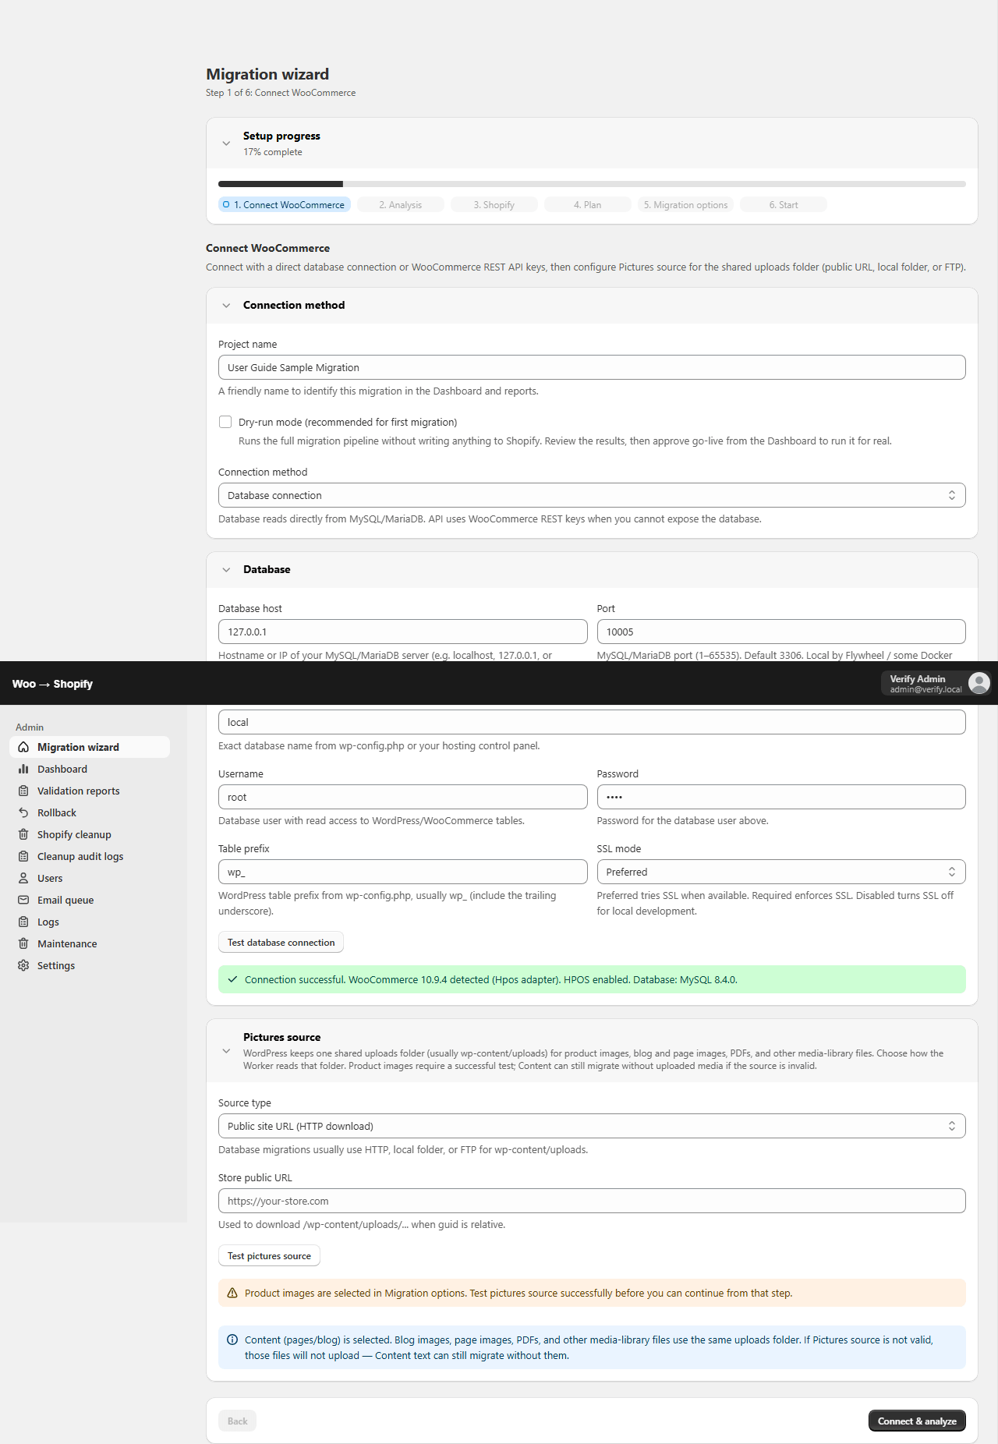Select step 3. Shopify

pyautogui.click(x=494, y=205)
